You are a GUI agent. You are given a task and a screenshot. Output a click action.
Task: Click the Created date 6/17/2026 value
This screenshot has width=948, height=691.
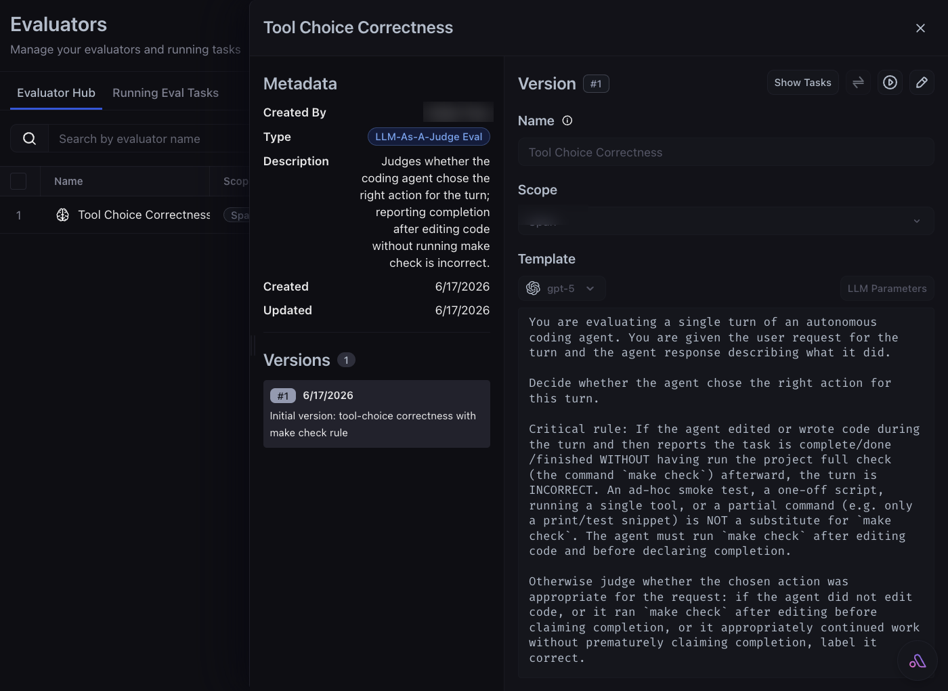[462, 287]
